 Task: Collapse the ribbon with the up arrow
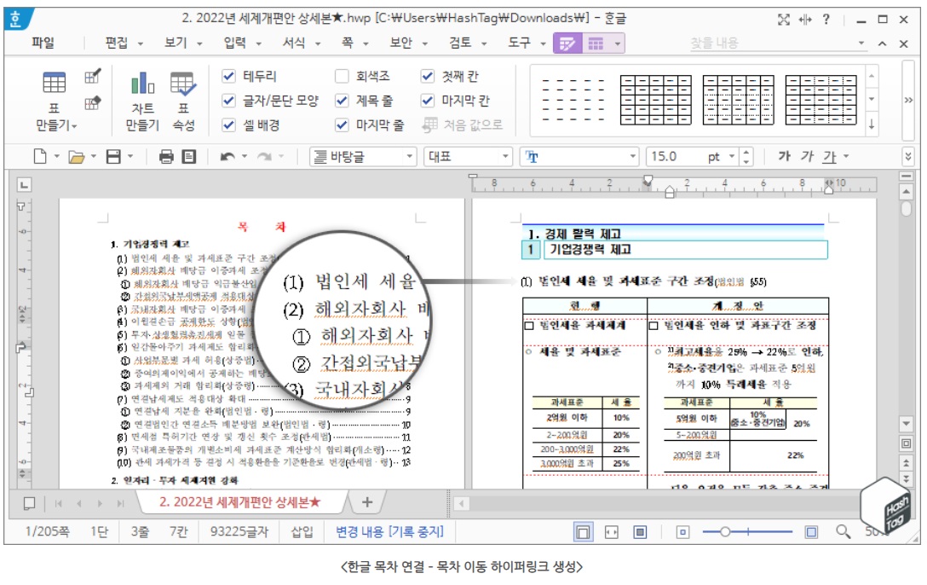(x=882, y=43)
